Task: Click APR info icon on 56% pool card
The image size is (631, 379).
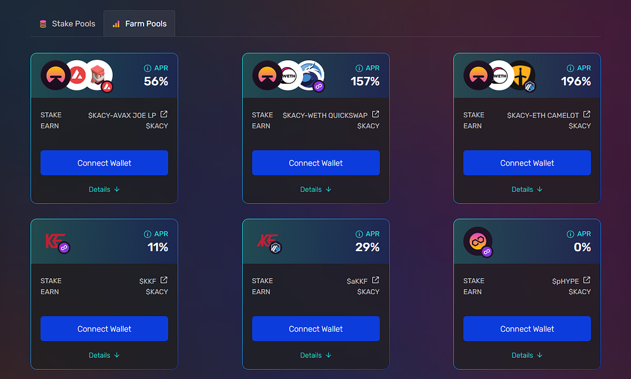Action: tap(147, 68)
